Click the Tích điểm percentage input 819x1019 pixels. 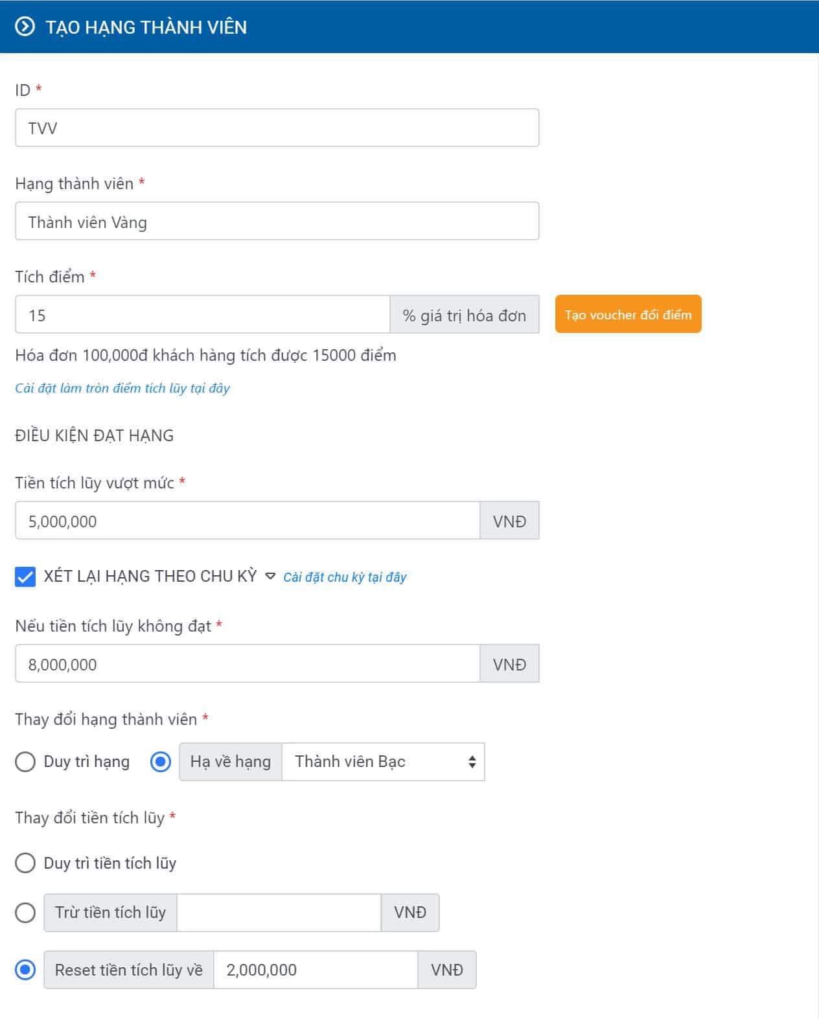pos(203,315)
